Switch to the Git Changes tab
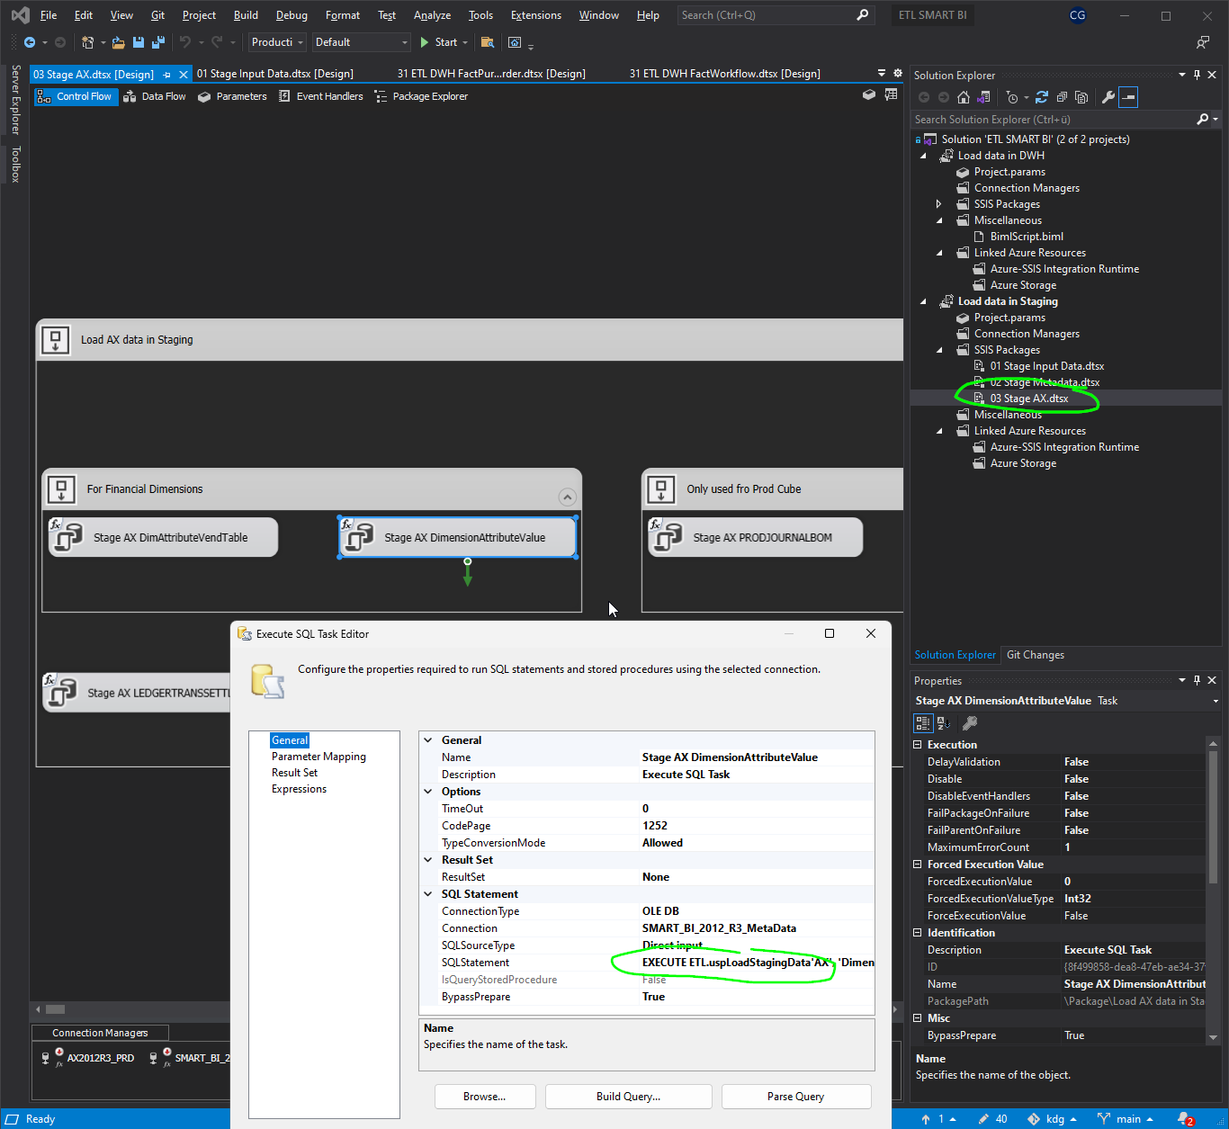 pyautogui.click(x=1036, y=655)
